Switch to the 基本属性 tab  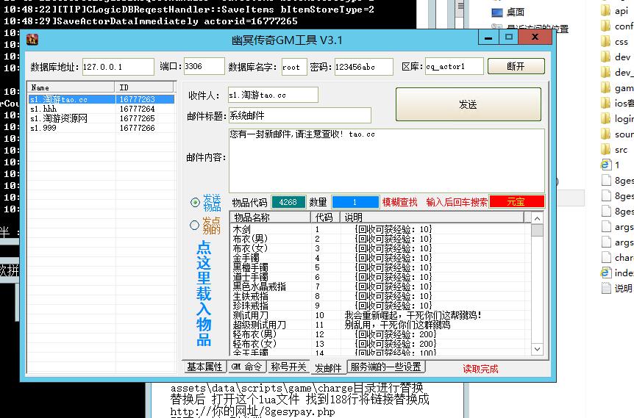click(204, 367)
